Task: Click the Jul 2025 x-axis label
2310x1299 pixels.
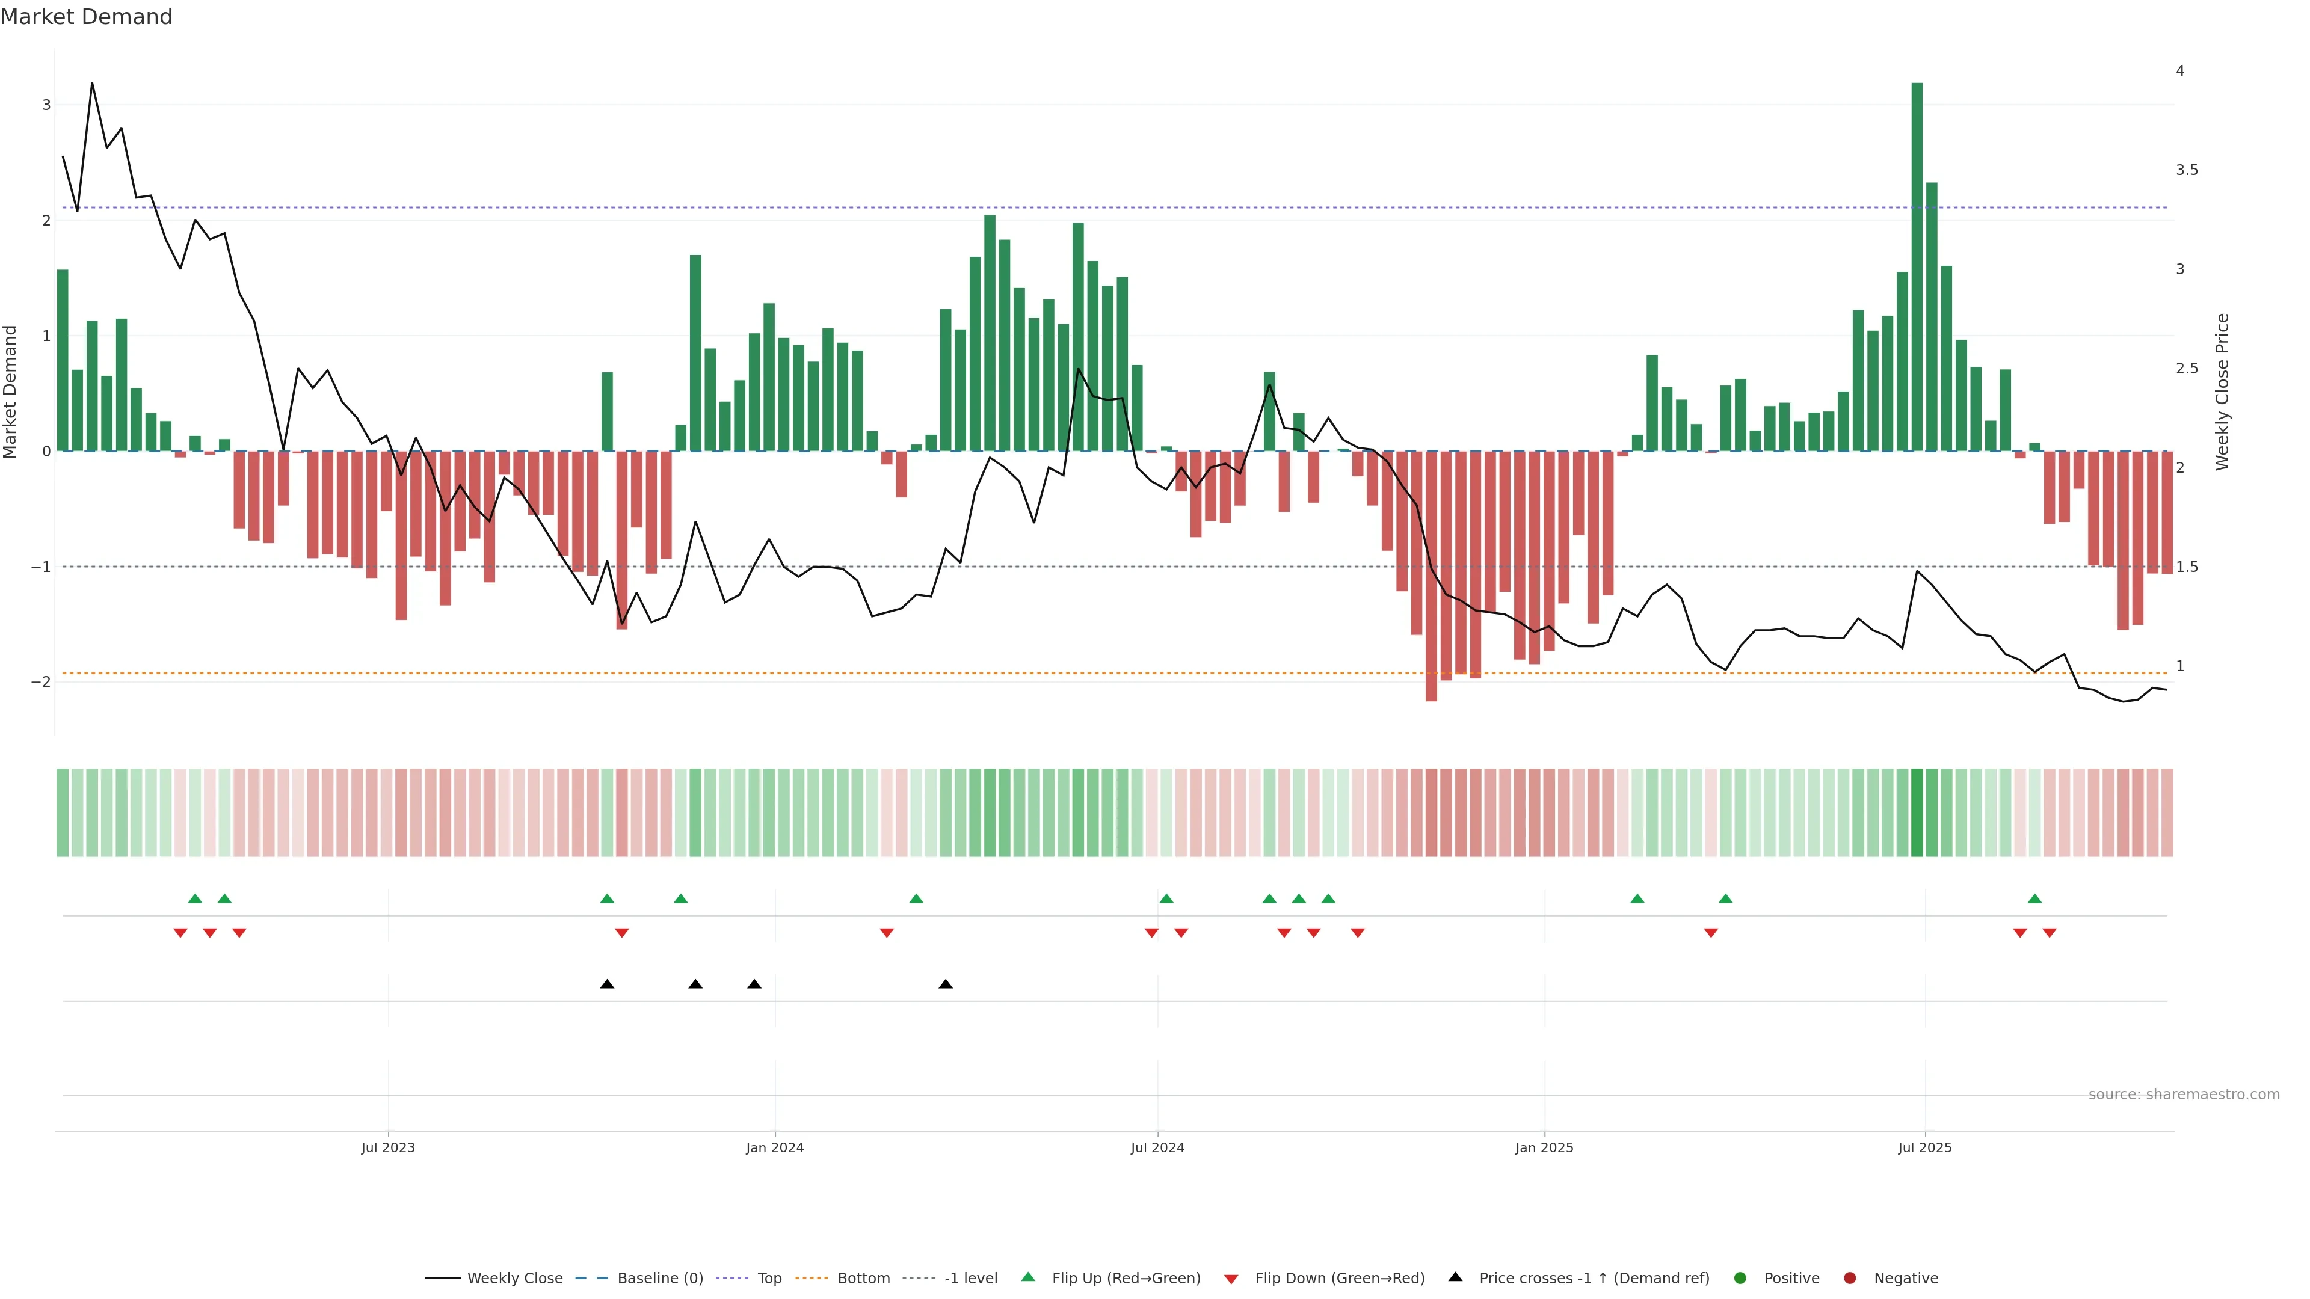Action: [1924, 1149]
